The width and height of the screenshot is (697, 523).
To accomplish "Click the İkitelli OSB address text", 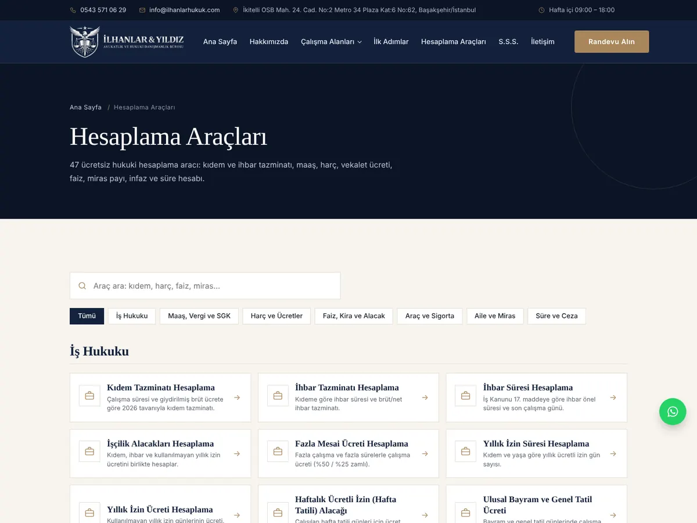I will pos(360,10).
